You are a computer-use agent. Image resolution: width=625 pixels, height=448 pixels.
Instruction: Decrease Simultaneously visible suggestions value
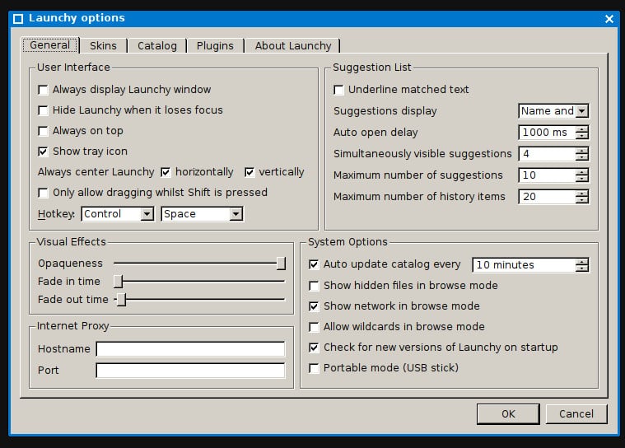582,157
